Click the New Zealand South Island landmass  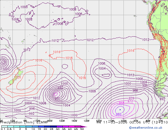[x=13, y=80]
